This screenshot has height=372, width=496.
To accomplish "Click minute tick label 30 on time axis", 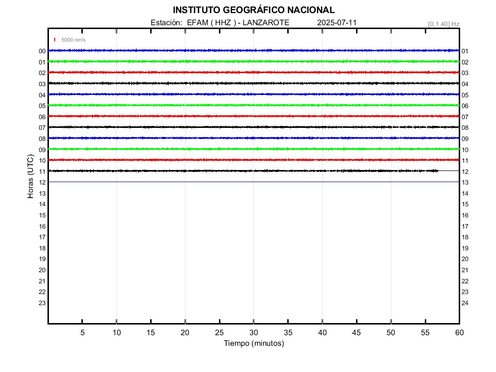I will pos(254,332).
